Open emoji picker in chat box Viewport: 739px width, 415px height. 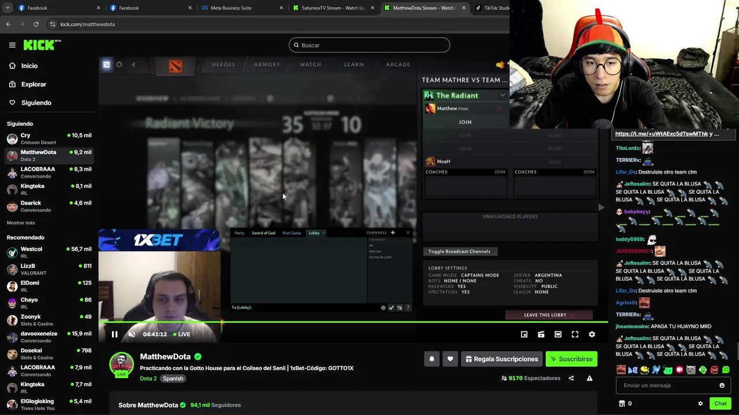[x=722, y=386]
